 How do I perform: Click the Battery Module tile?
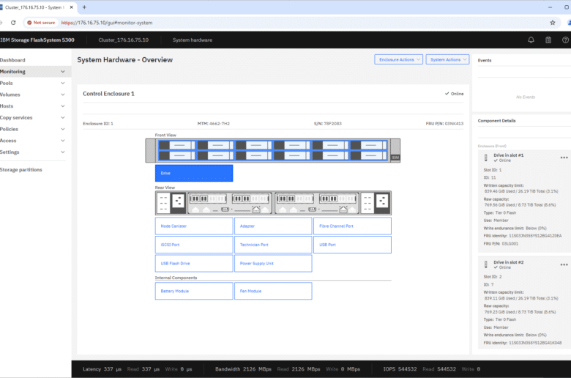click(194, 291)
